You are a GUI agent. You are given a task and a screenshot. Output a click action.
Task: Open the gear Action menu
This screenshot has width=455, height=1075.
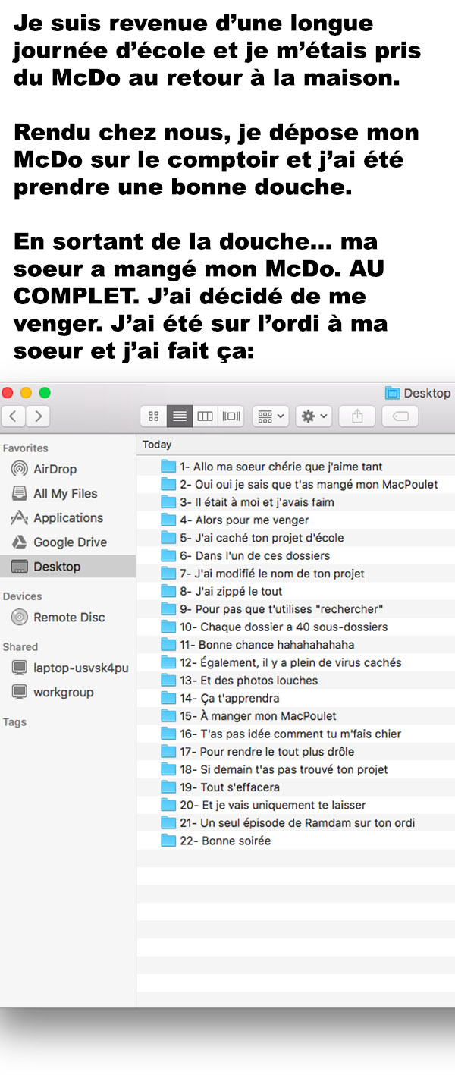click(314, 416)
